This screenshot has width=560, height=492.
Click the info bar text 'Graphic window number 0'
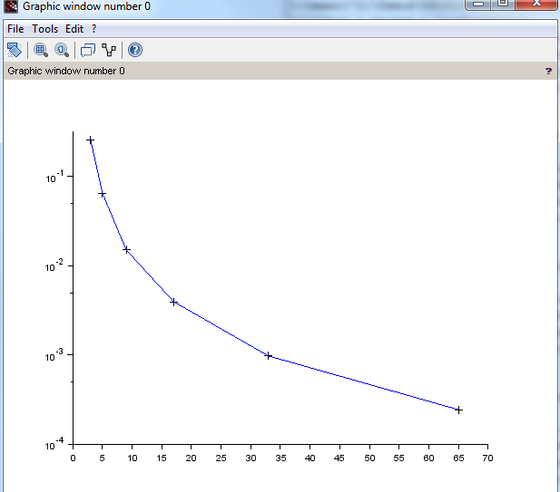(x=66, y=71)
